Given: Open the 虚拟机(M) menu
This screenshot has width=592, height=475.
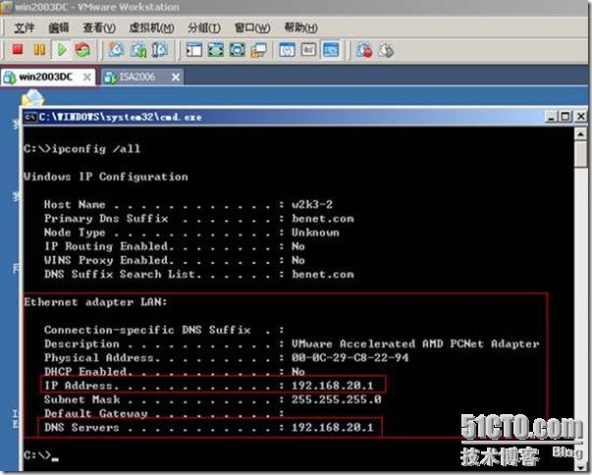Looking at the screenshot, I should click(151, 27).
